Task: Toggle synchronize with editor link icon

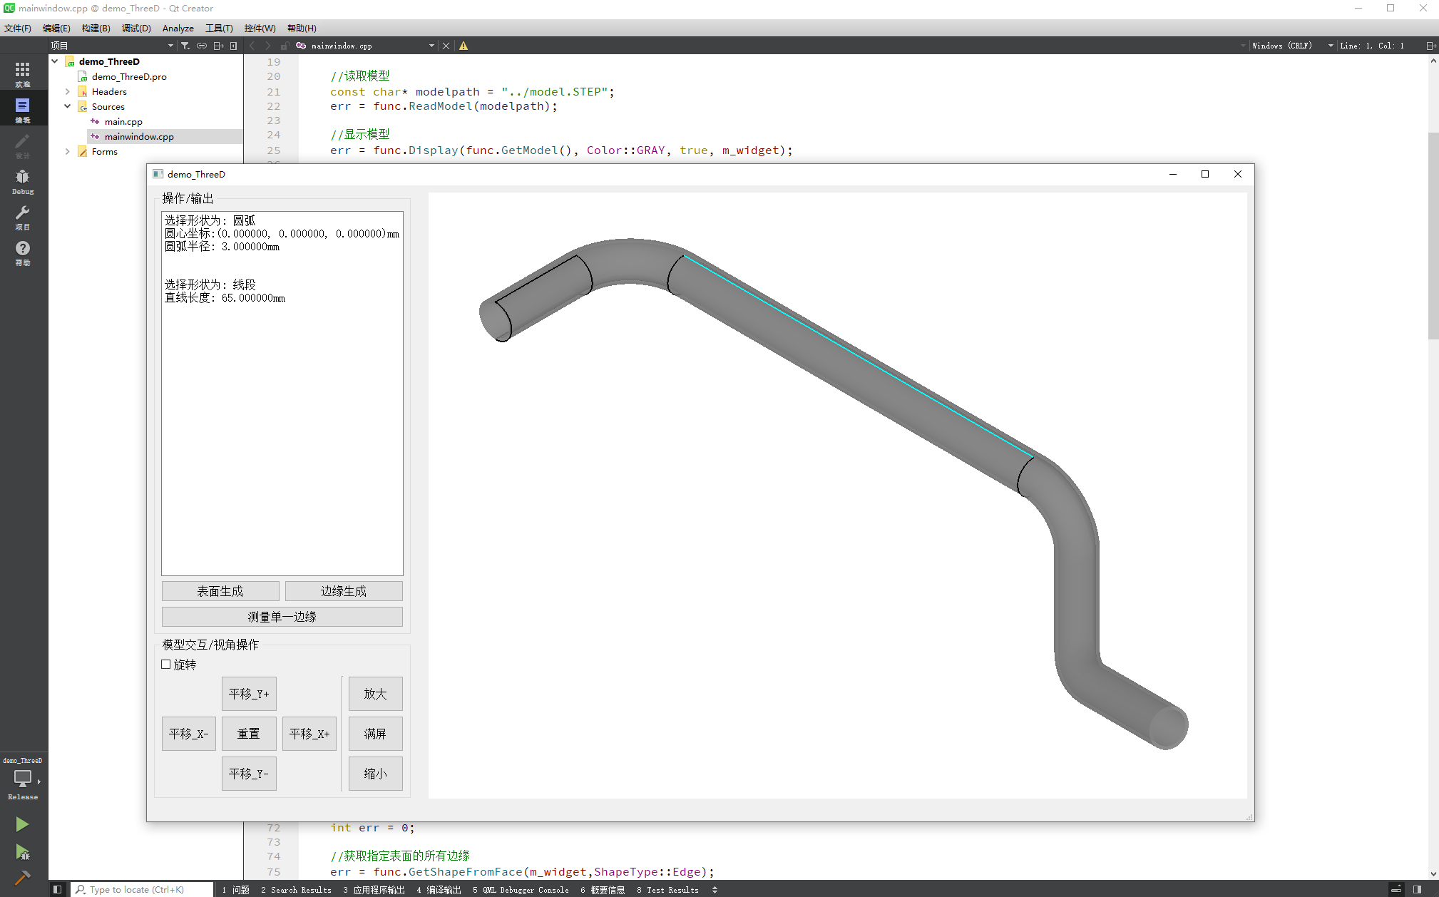Action: click(202, 46)
